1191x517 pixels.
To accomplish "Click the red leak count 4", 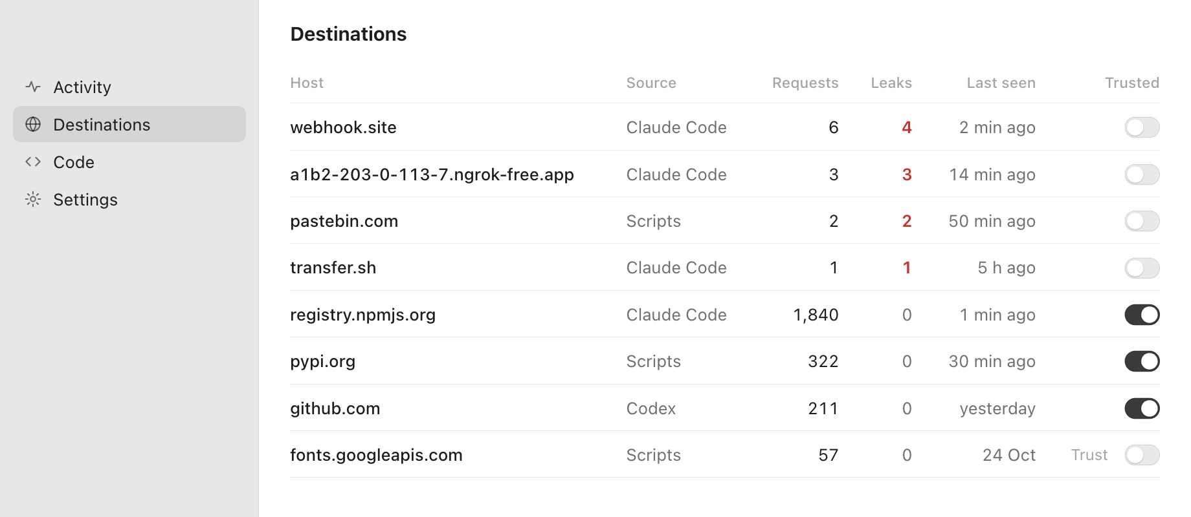I will click(907, 127).
